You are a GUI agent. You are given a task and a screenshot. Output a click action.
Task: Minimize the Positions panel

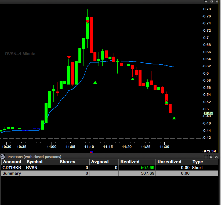206,157
